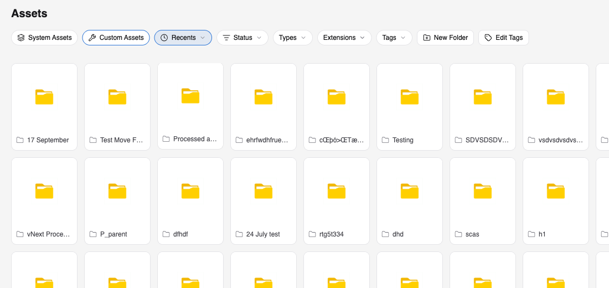Click the 24 July test folder name

click(x=263, y=234)
